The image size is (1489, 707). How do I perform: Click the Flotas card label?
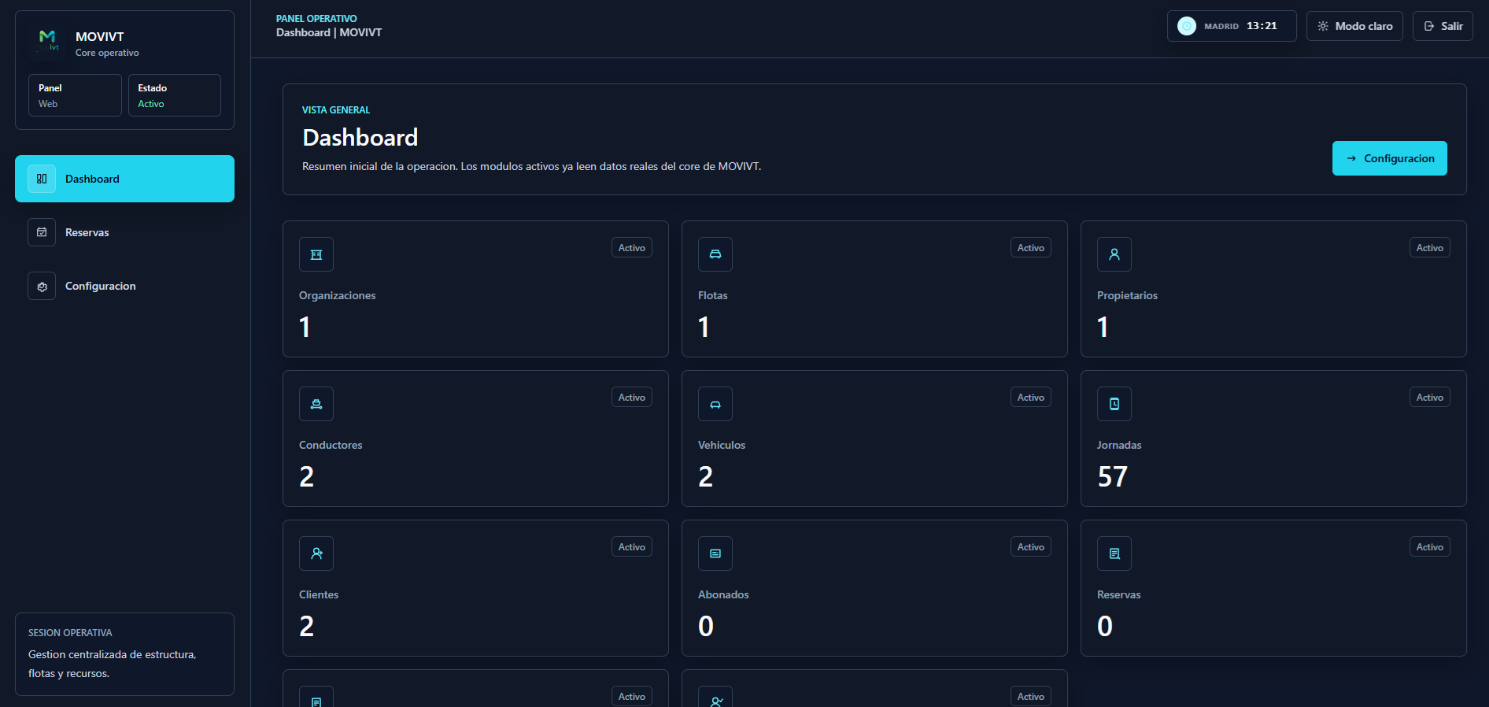[713, 295]
